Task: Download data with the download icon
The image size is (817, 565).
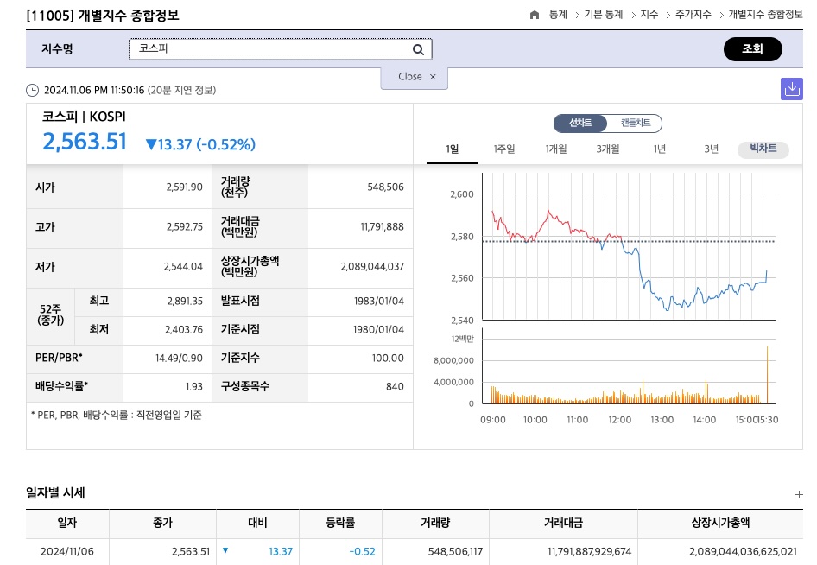Action: click(x=791, y=89)
